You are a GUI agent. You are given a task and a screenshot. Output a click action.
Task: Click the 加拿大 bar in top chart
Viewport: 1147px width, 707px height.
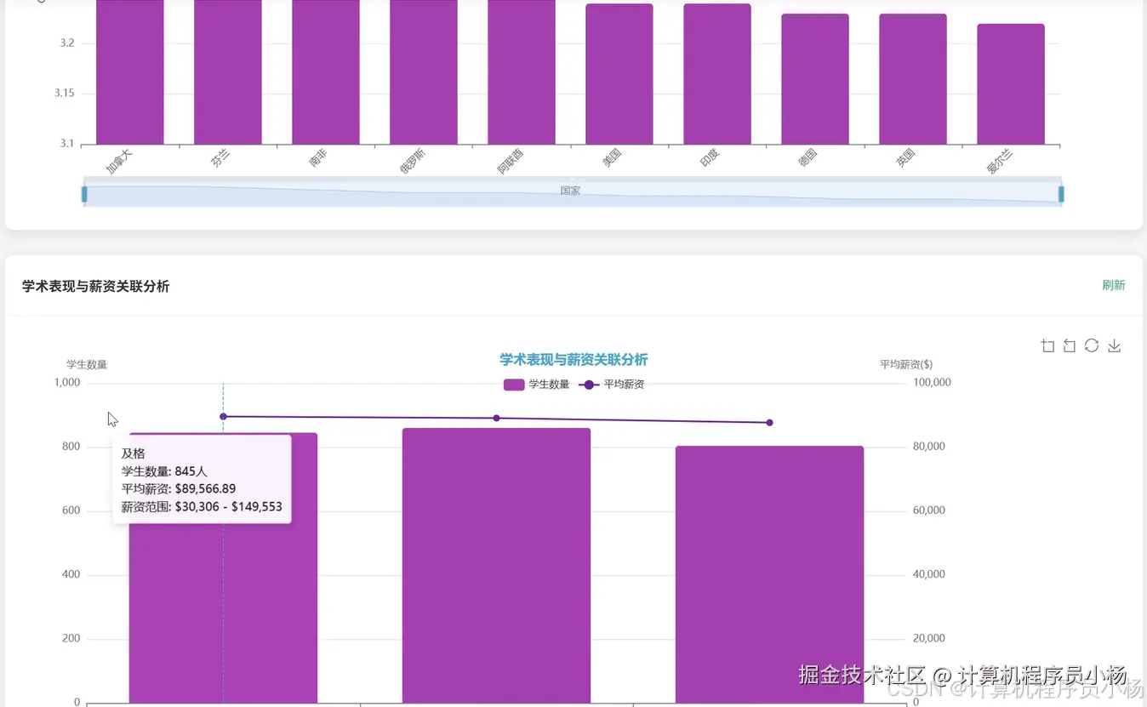pos(130,72)
